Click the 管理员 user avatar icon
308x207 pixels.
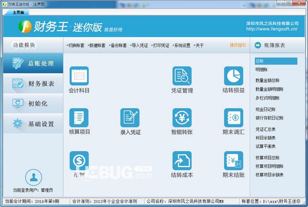33,177
